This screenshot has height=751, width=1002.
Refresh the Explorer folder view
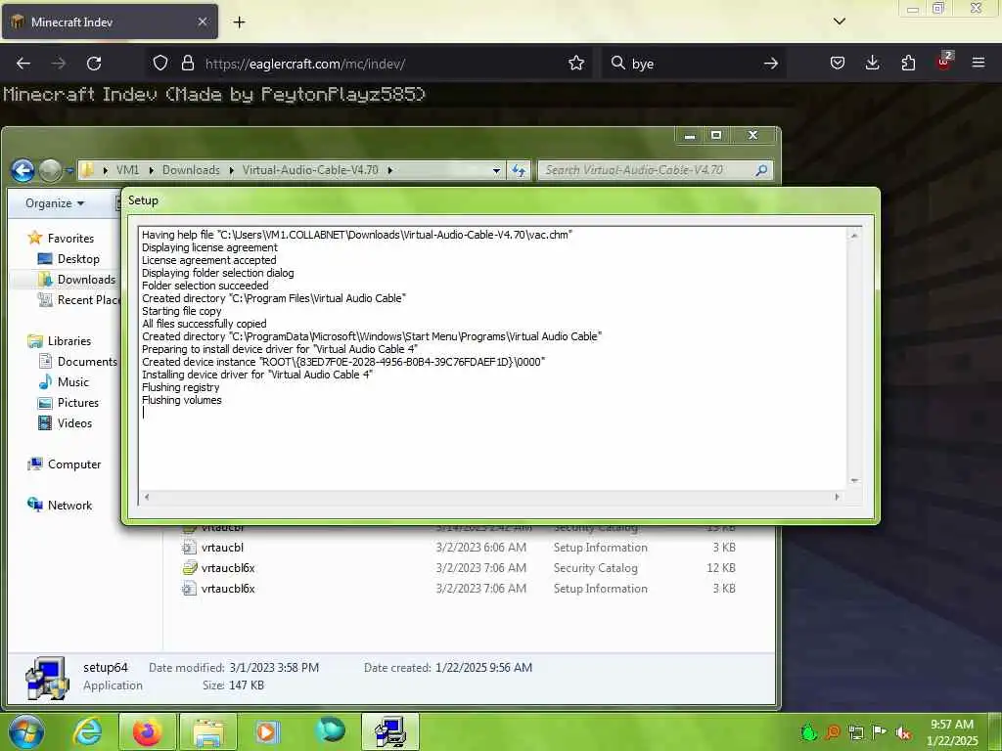pos(519,170)
